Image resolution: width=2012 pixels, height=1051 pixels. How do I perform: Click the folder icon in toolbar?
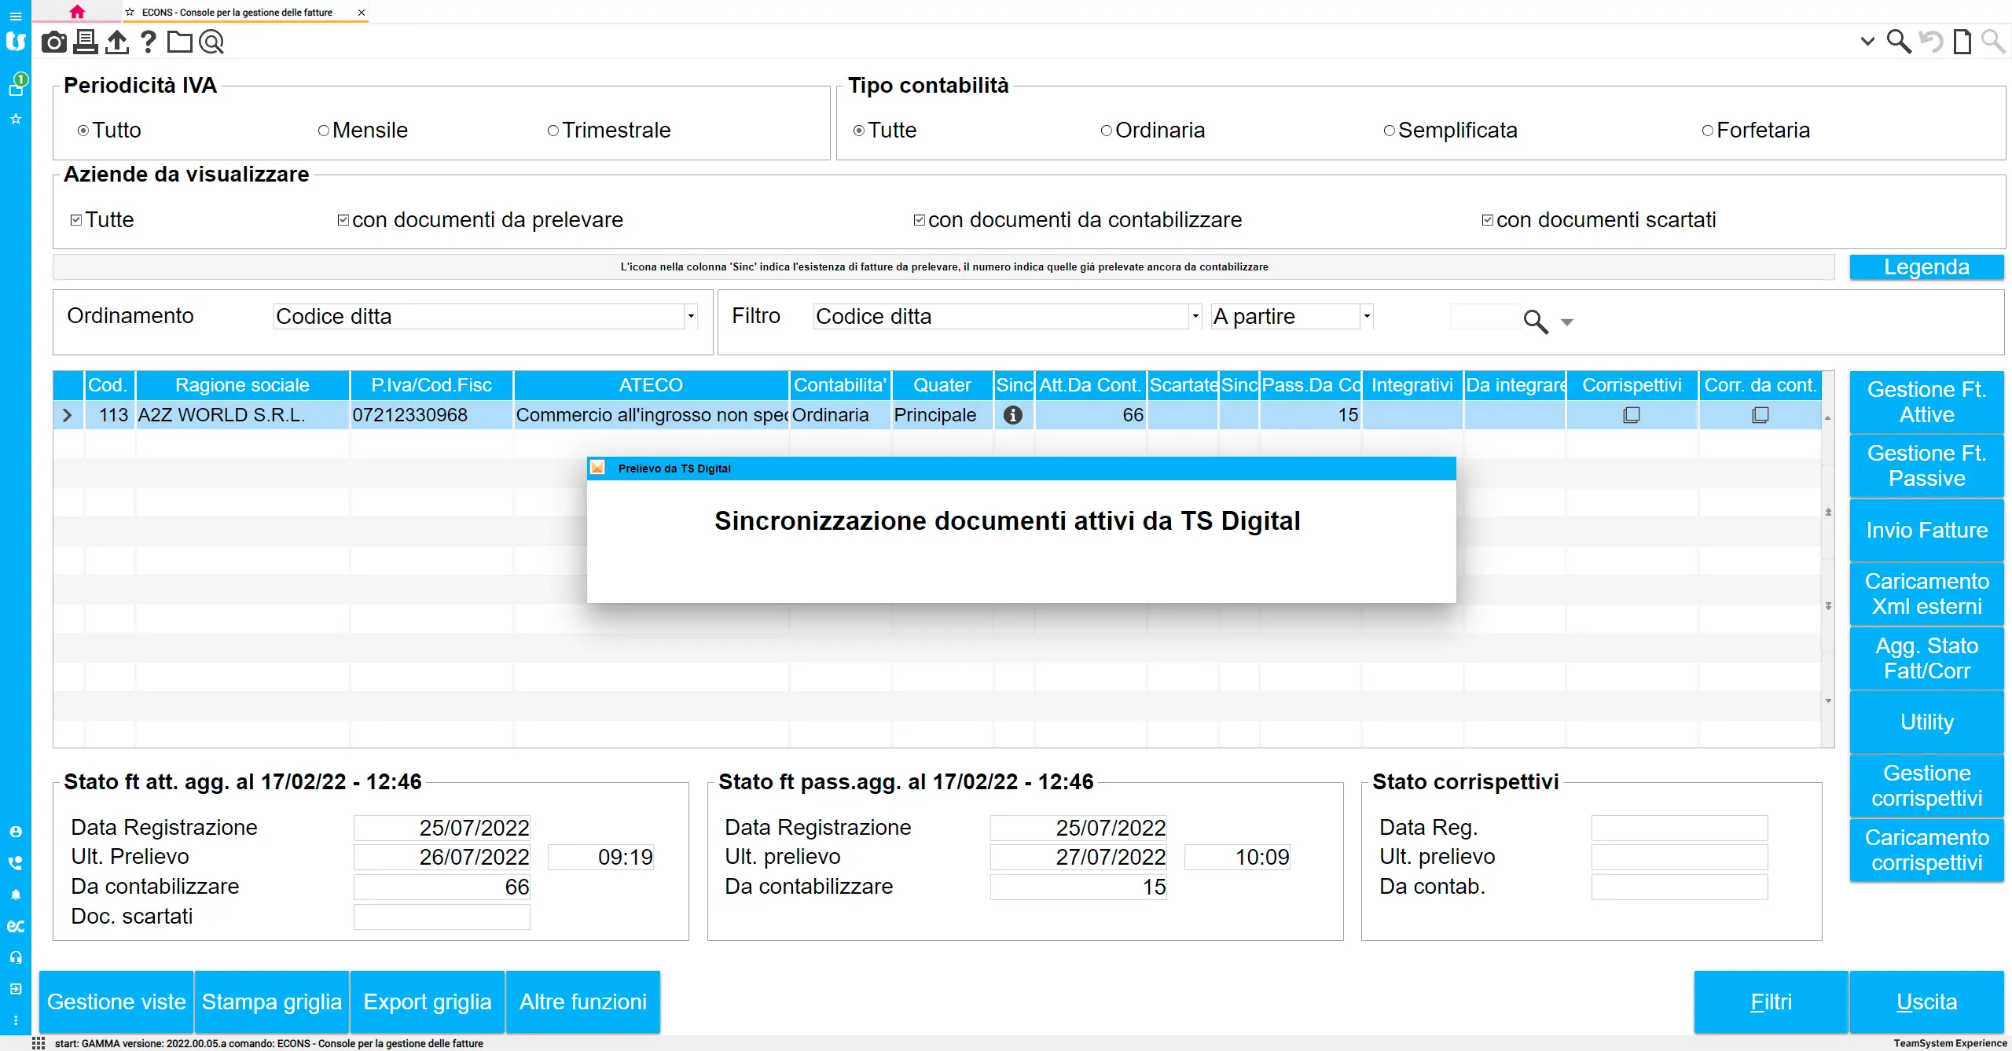(x=179, y=42)
